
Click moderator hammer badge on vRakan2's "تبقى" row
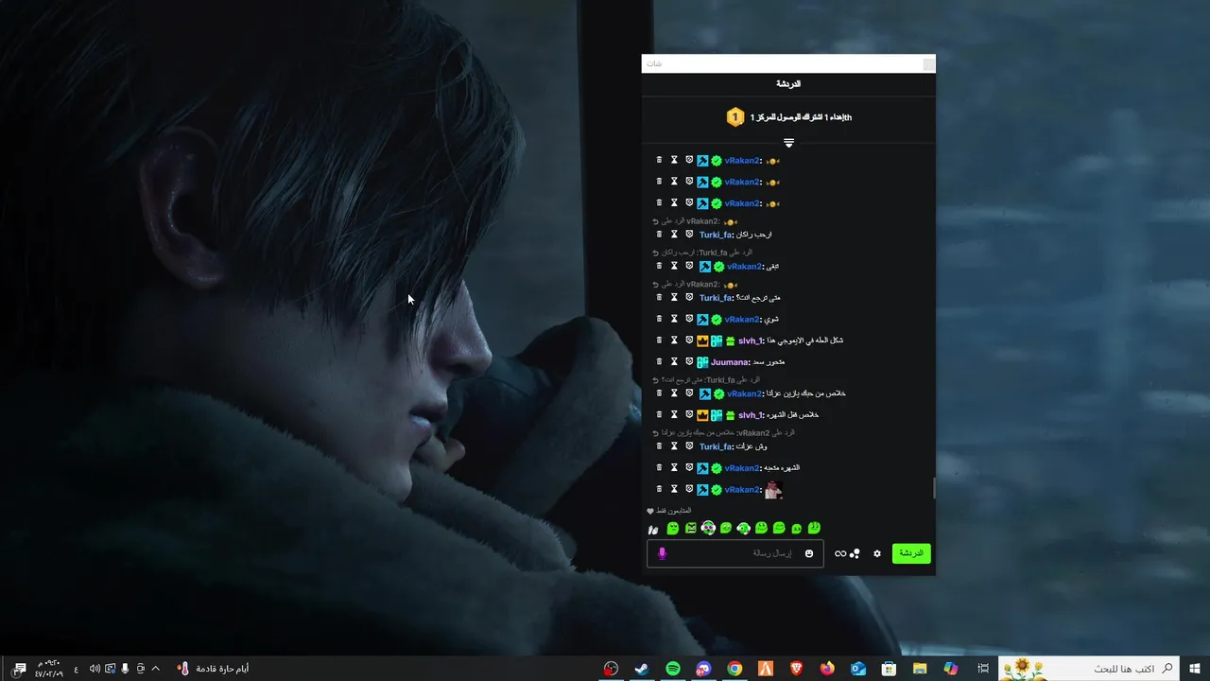pyautogui.click(x=704, y=266)
